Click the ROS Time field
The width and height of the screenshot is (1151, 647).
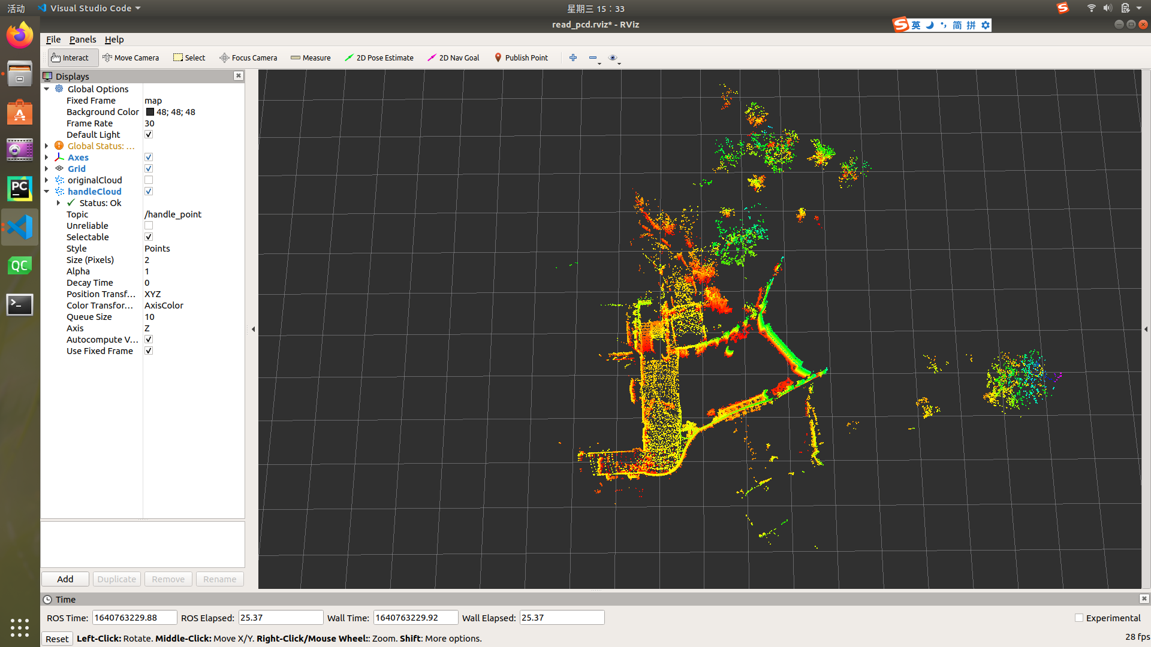click(134, 618)
